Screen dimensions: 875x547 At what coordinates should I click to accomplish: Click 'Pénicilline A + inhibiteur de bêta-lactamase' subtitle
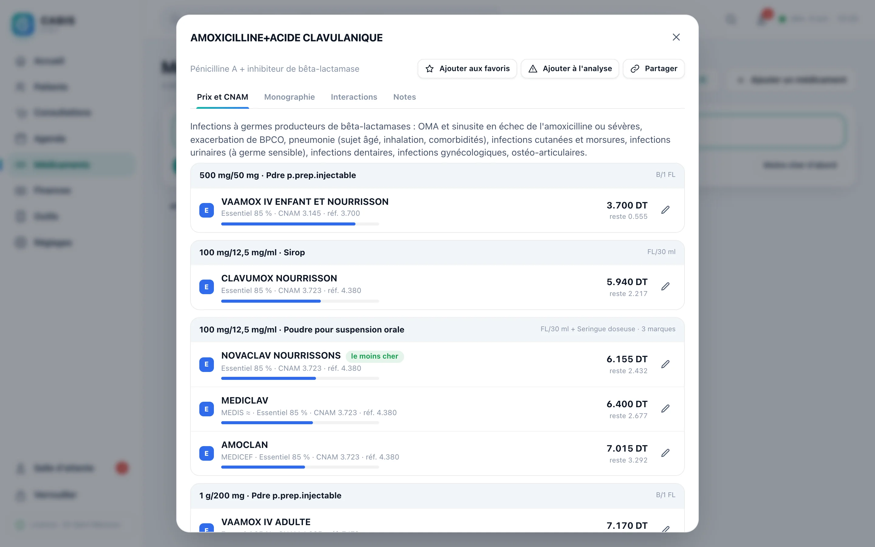[274, 69]
